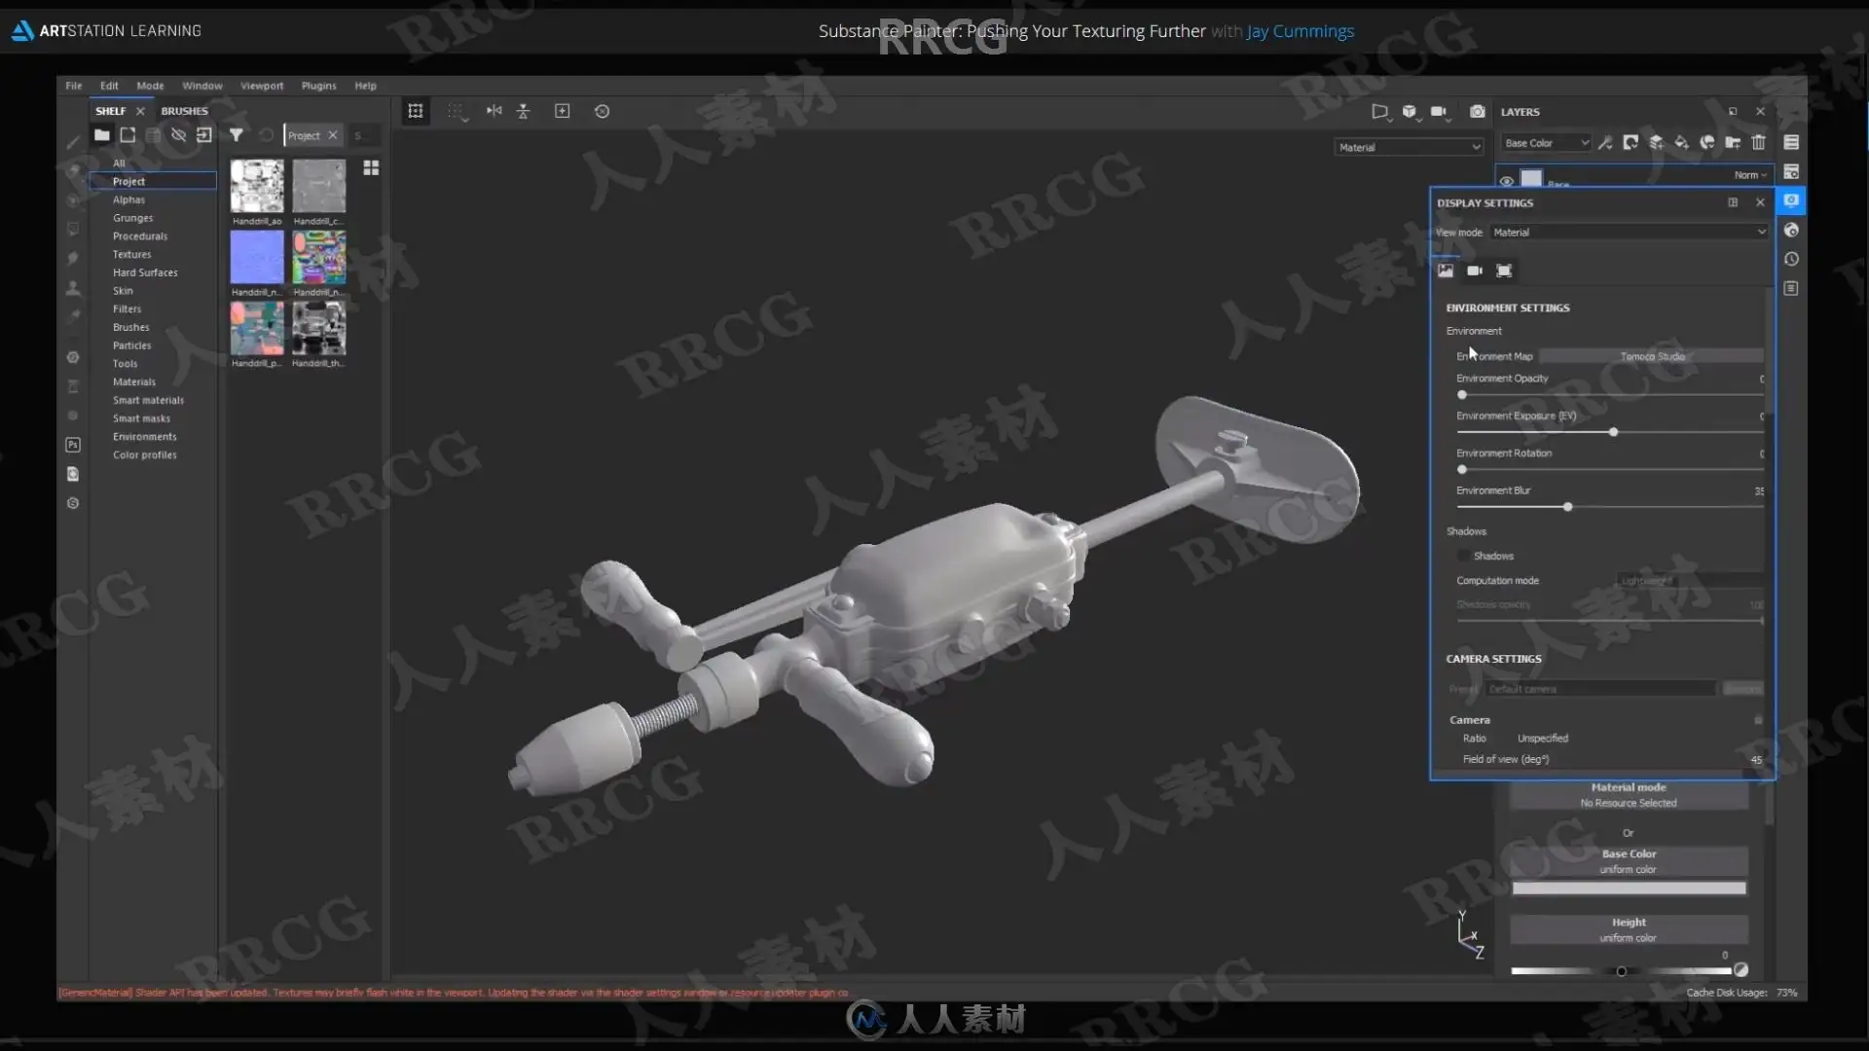The image size is (1869, 1051).
Task: Open the Base Color channel dropdown
Action: (1546, 143)
